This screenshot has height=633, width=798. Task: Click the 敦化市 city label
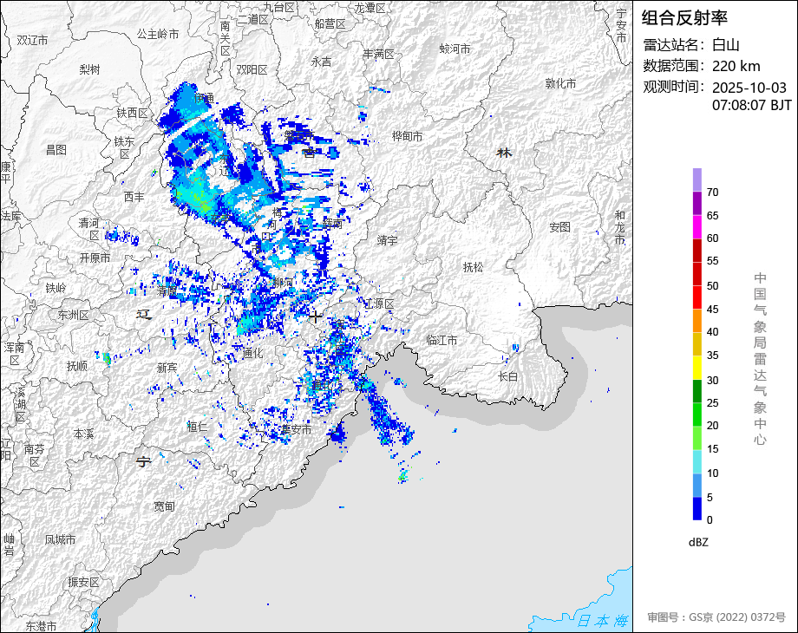pyautogui.click(x=561, y=83)
